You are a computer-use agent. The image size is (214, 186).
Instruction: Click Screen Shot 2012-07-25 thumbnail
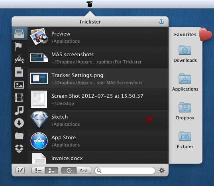click(39, 99)
